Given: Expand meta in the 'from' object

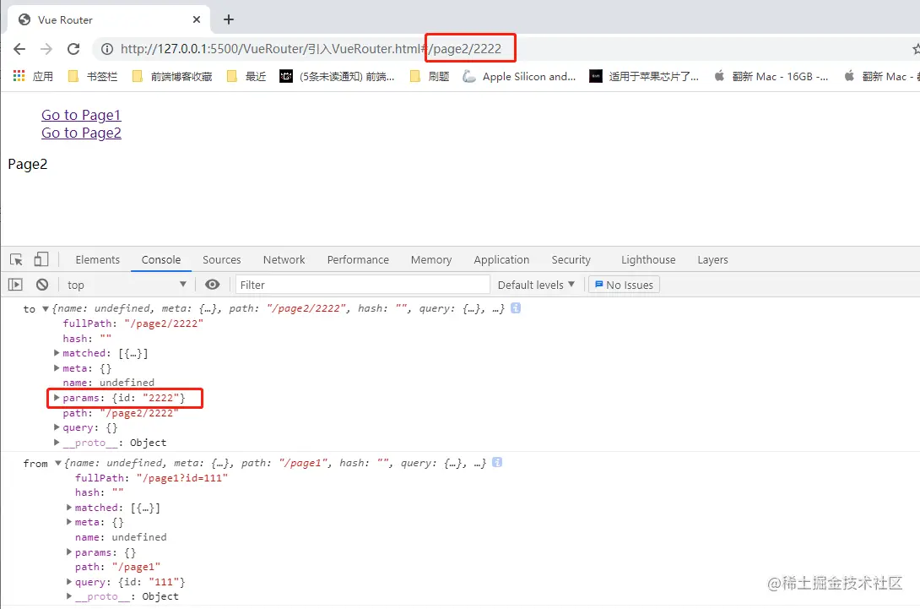Looking at the screenshot, I should [68, 522].
